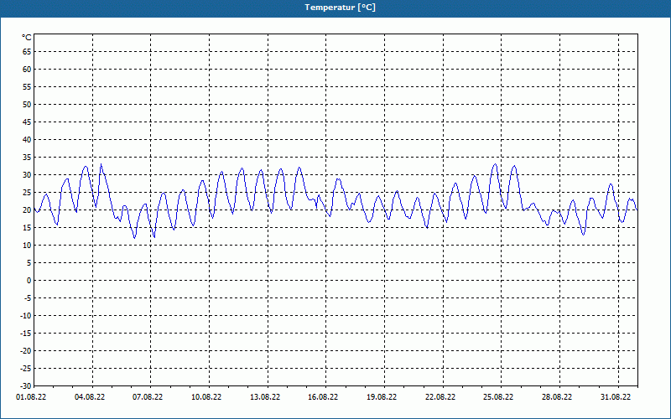The width and height of the screenshot is (671, 419).
Task: Click the 07.08.22 x-axis date
Action: pyautogui.click(x=148, y=397)
